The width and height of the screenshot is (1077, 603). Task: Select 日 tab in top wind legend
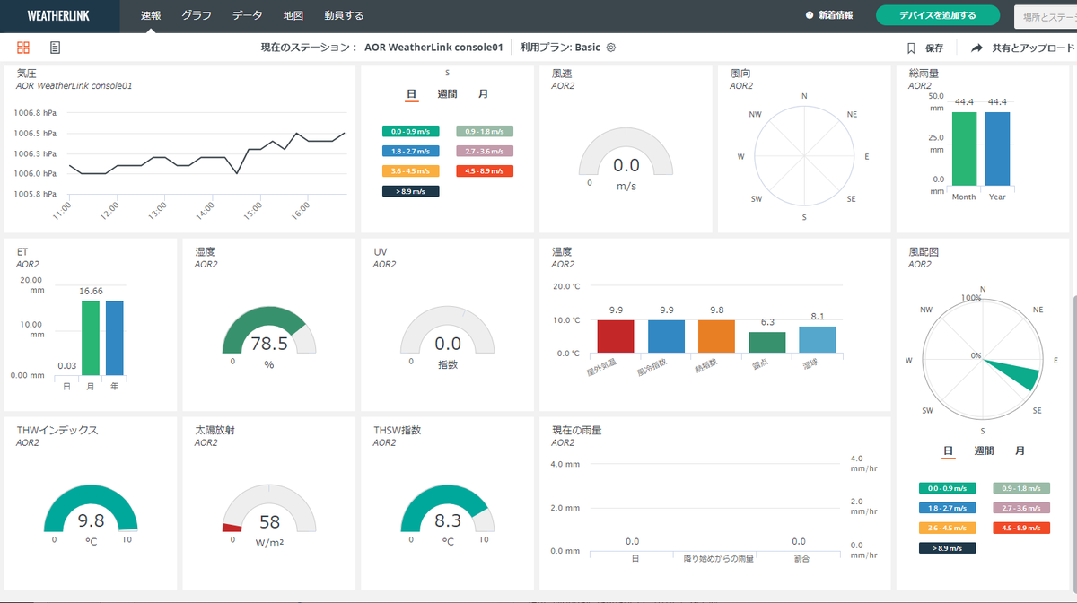(x=411, y=93)
